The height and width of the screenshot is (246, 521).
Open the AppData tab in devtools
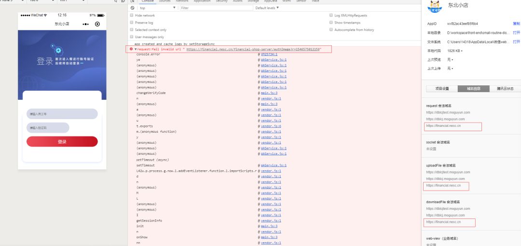pos(271,1)
